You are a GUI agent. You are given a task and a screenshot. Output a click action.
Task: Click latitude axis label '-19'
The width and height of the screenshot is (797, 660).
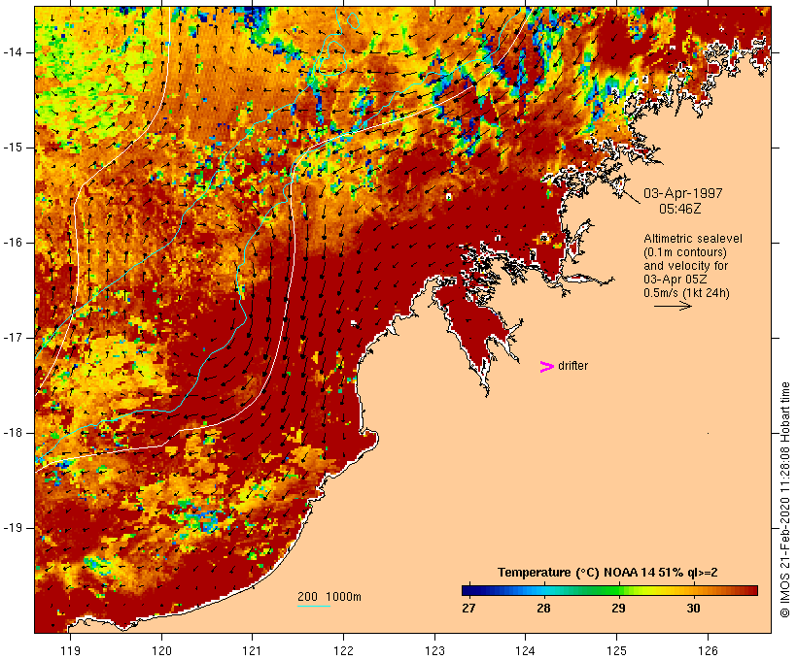coord(13,528)
